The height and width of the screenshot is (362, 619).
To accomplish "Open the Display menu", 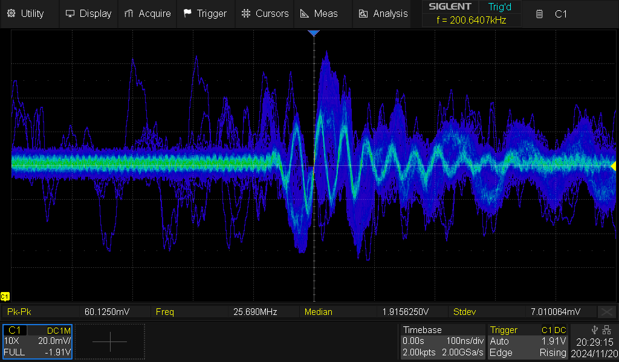I will 88,13.
